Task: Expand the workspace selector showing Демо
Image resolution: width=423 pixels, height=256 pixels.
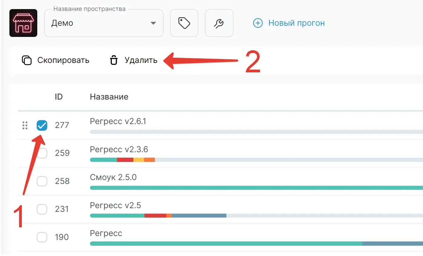Action: click(104, 23)
